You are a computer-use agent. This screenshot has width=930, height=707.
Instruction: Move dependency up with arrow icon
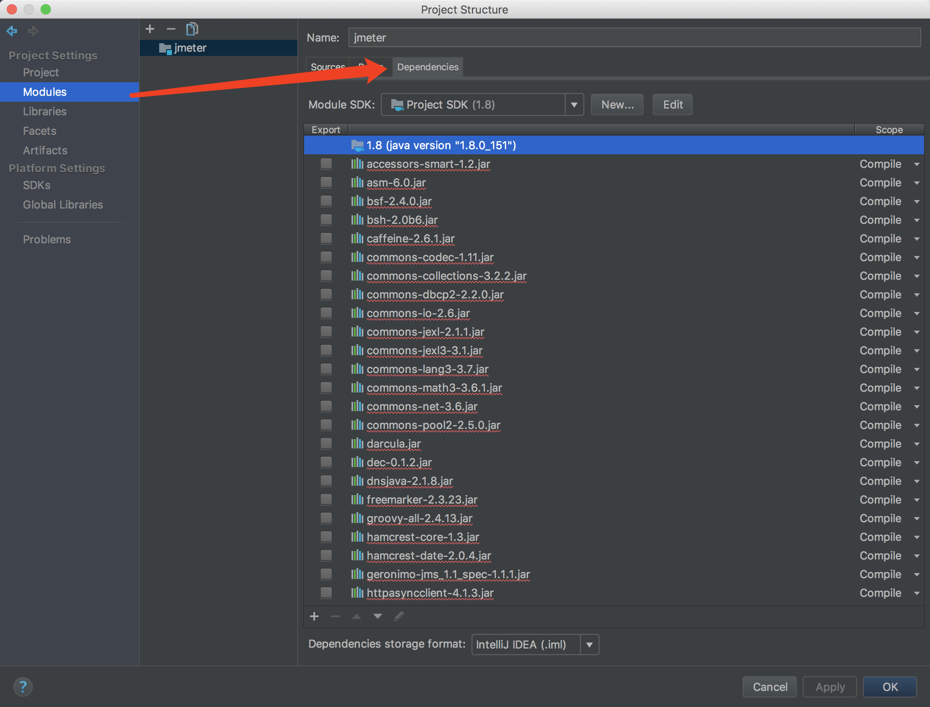357,616
